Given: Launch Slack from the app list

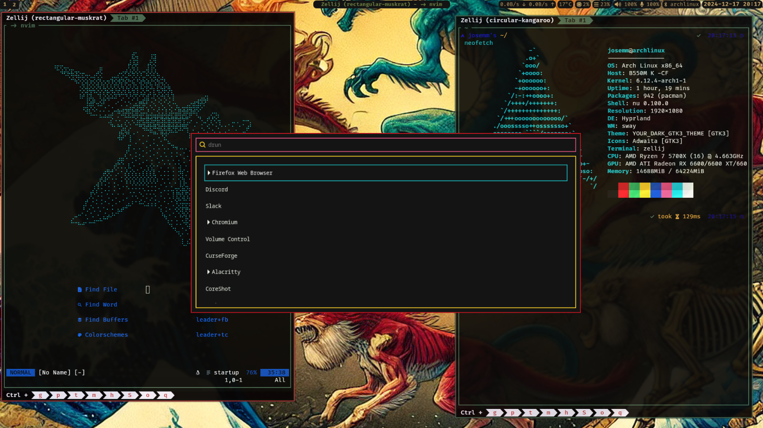Looking at the screenshot, I should pos(213,206).
